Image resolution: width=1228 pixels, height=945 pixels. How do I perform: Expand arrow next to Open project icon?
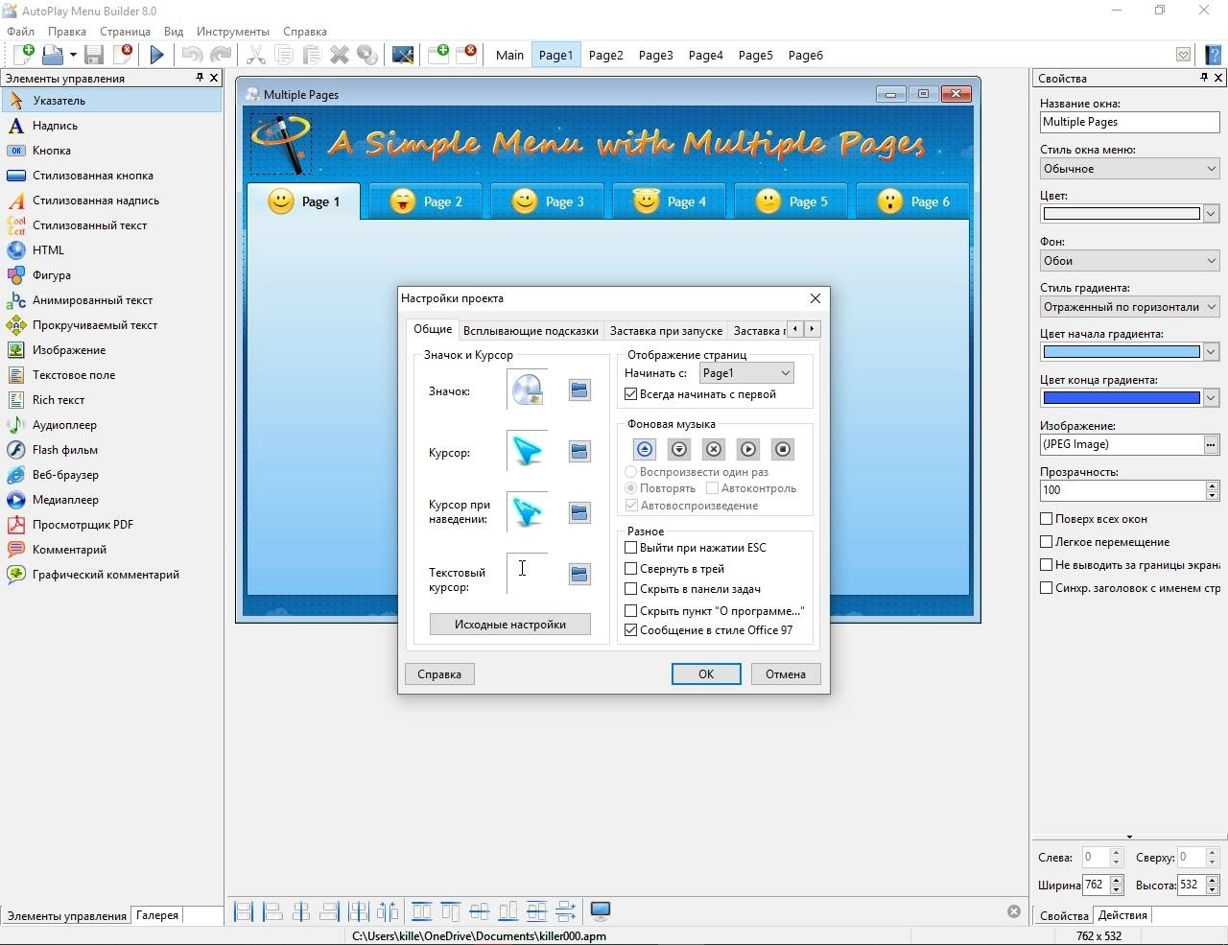coord(73,55)
